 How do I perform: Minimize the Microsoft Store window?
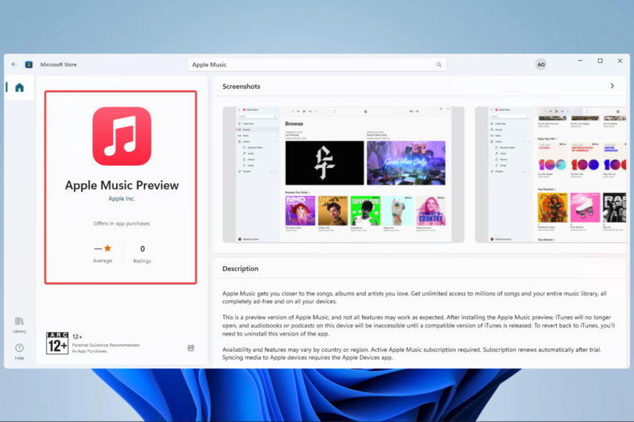pyautogui.click(x=580, y=61)
